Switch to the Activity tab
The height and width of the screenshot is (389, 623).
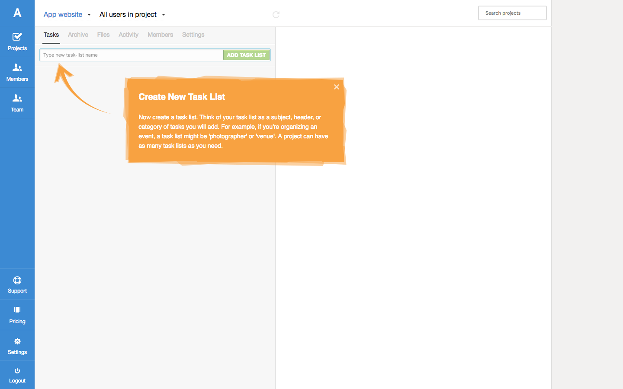(x=128, y=35)
